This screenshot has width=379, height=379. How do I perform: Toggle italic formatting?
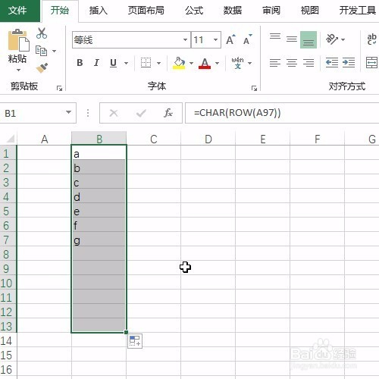pos(96,63)
